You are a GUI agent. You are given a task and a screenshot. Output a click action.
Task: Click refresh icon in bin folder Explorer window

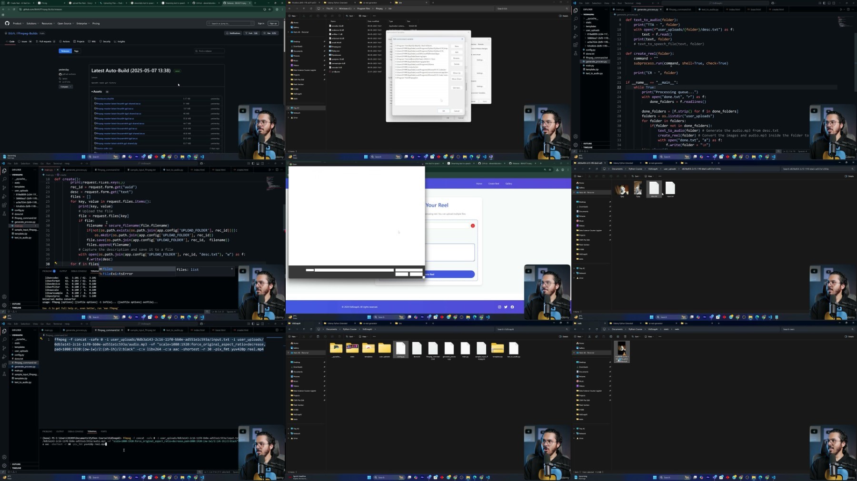click(x=311, y=9)
